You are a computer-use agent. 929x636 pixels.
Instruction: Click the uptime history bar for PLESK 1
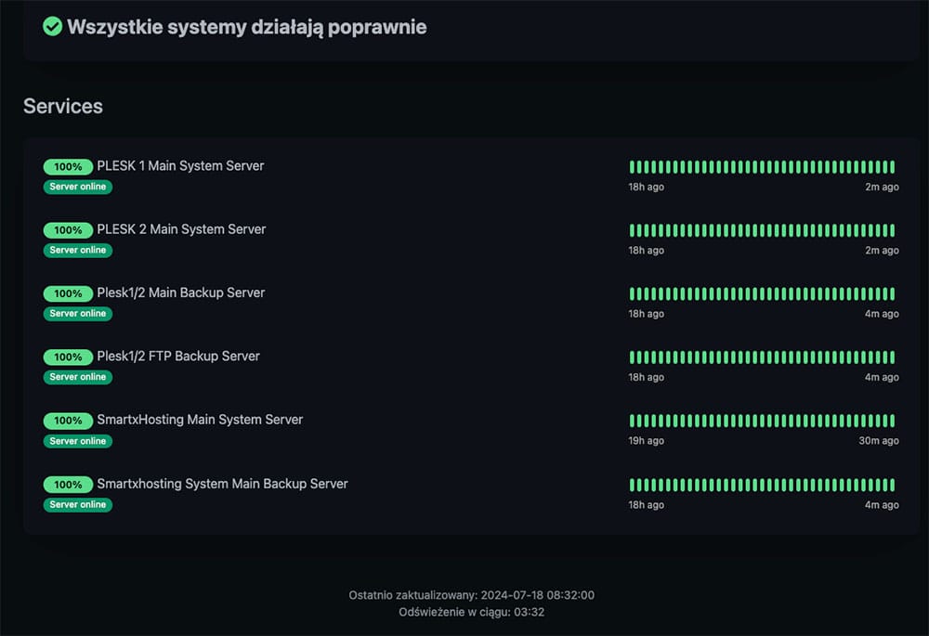point(762,167)
